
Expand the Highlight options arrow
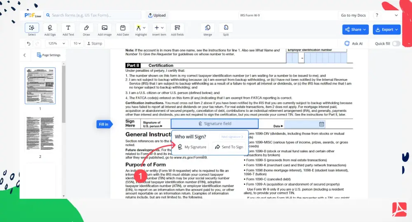[x=144, y=28]
